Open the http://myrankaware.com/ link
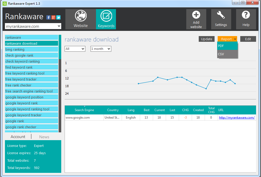This screenshot has height=177, width=261. click(237, 118)
